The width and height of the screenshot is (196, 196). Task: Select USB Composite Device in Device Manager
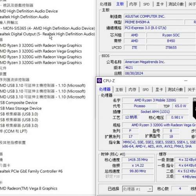[19, 103]
